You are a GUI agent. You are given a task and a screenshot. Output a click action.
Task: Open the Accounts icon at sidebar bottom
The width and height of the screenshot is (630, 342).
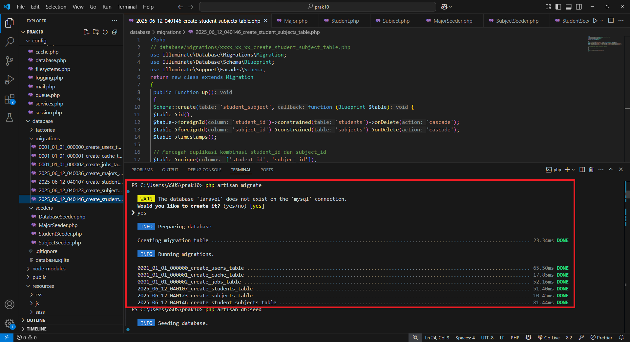10,305
